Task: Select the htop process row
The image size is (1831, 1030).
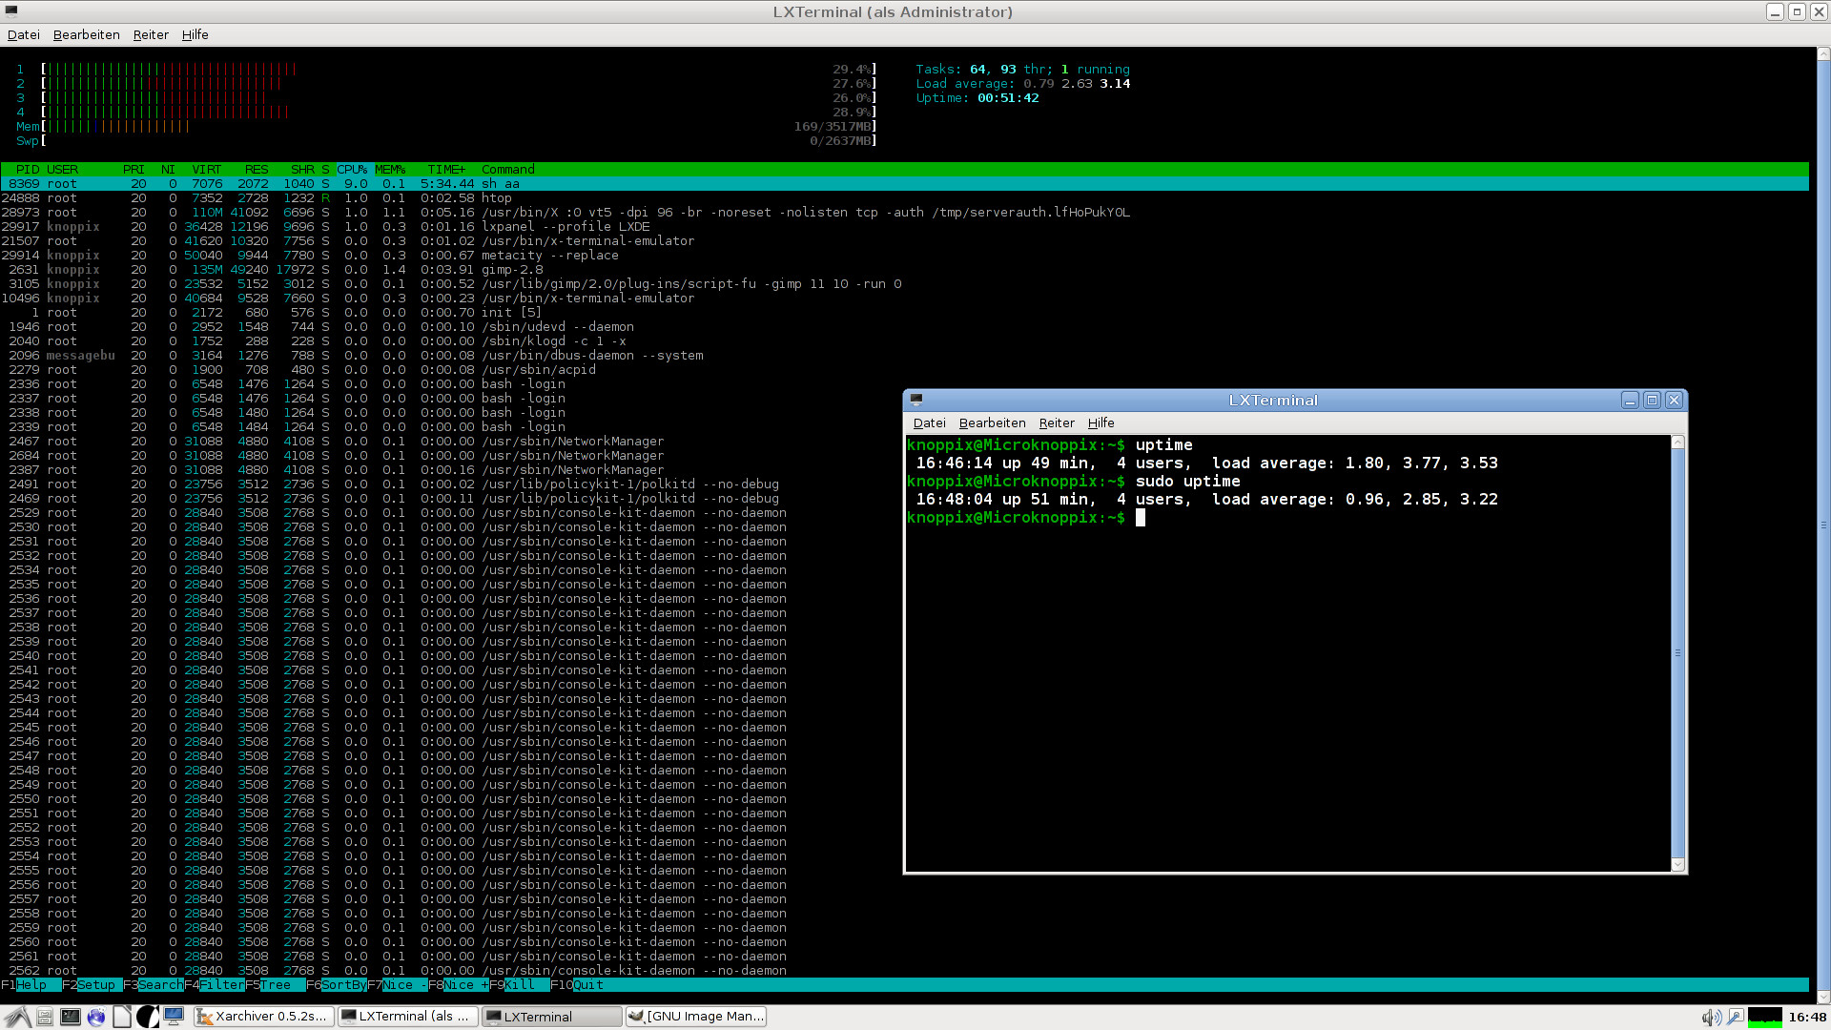Action: pyautogui.click(x=904, y=197)
